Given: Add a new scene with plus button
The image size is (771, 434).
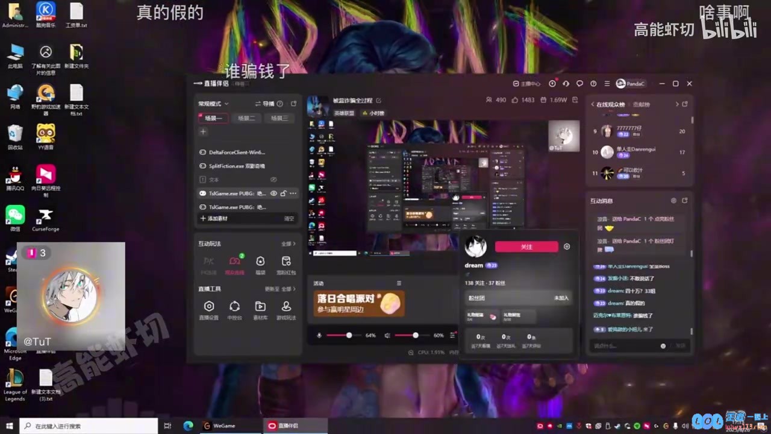Looking at the screenshot, I should pos(203,131).
